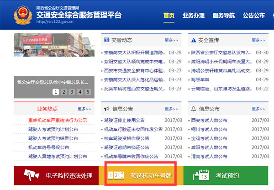Open 西安市交通安全教育中心体验 article
Screen dimensions: 274x190
135,71
